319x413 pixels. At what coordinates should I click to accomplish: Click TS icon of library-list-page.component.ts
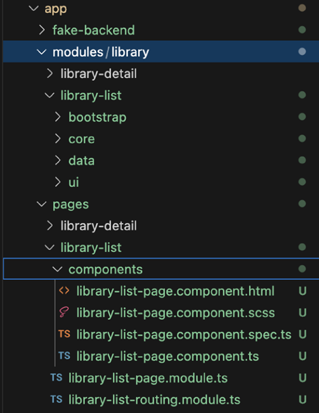[x=64, y=356]
